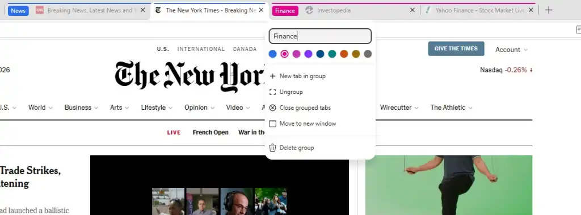Click the LIVE label link

pos(174,132)
